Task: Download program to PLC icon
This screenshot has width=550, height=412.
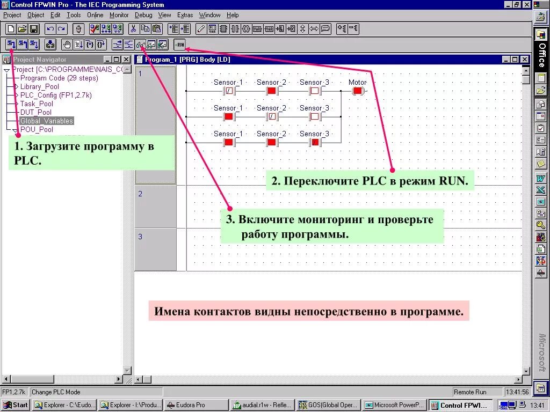Action: (x=12, y=45)
